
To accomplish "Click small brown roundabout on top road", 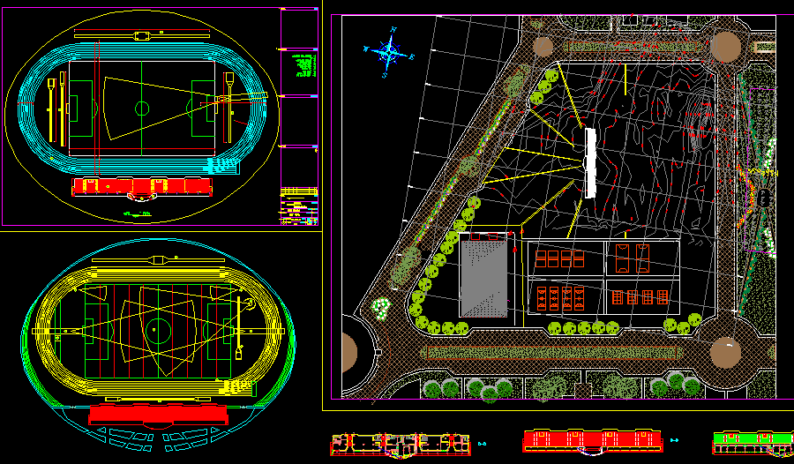I will coord(543,47).
